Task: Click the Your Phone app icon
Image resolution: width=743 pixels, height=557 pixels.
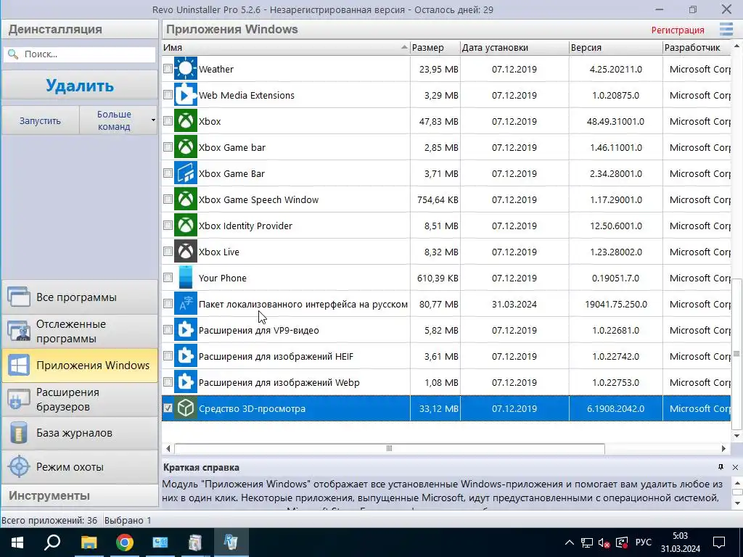Action: coord(185,278)
